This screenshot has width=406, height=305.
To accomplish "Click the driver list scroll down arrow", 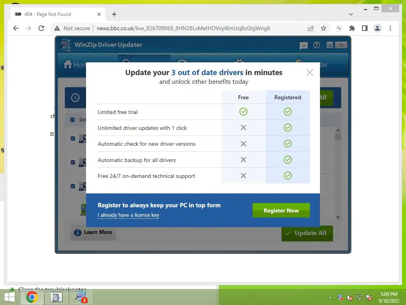I will [x=338, y=217].
